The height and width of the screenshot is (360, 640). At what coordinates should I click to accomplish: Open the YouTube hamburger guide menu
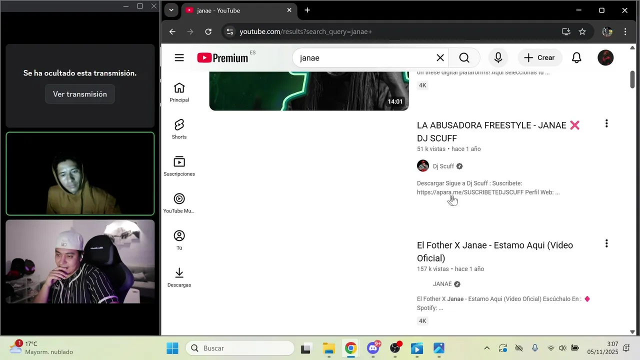(179, 58)
